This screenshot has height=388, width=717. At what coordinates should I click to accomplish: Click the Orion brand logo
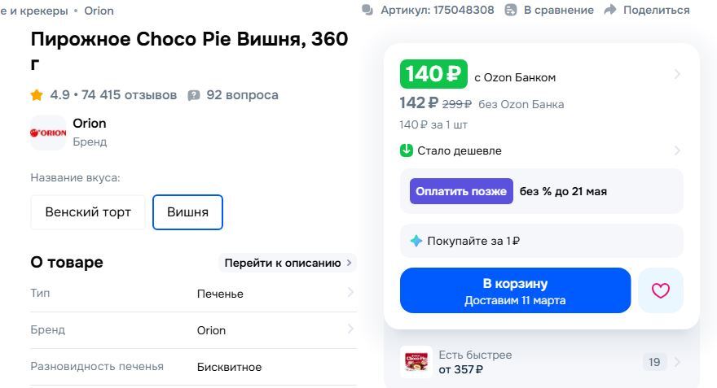(x=48, y=133)
